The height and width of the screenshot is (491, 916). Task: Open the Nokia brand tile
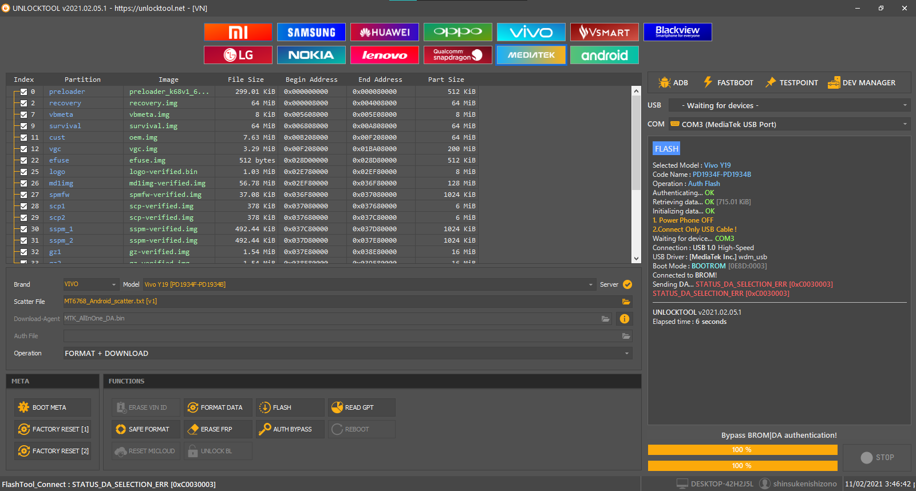[311, 55]
